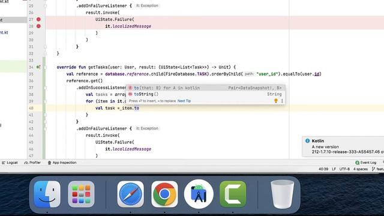This screenshot has width=384, height=216.
Task: Click the fold end marker on line 31
Action: click(46, 47)
